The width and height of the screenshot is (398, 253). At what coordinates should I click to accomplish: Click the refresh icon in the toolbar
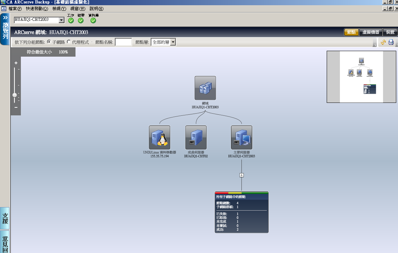[x=383, y=42]
